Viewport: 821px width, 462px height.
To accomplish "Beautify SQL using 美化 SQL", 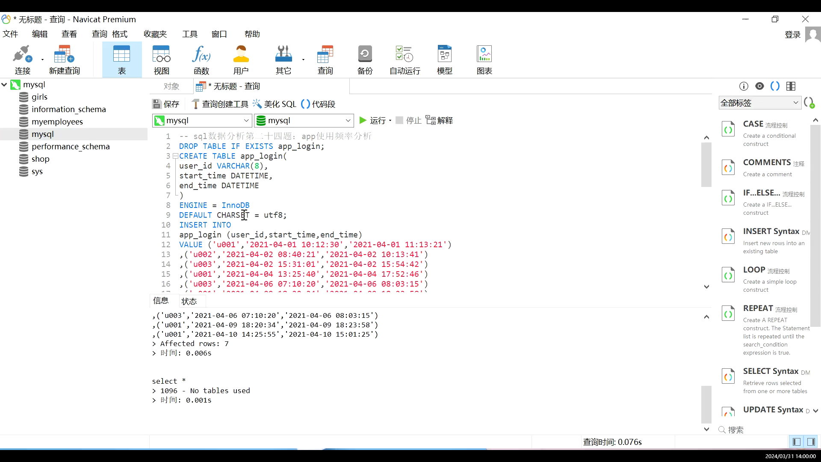I will [275, 104].
